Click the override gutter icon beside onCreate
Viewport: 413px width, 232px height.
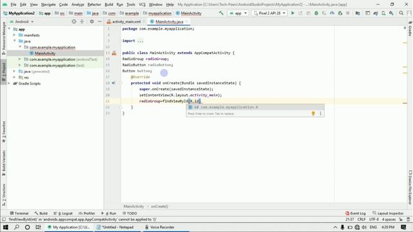[114, 83]
